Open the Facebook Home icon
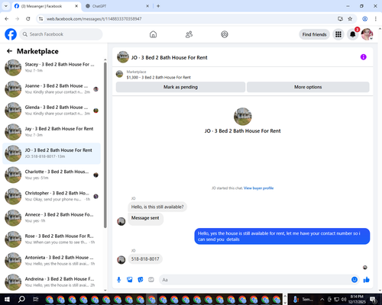The height and width of the screenshot is (305, 382). coord(153,34)
